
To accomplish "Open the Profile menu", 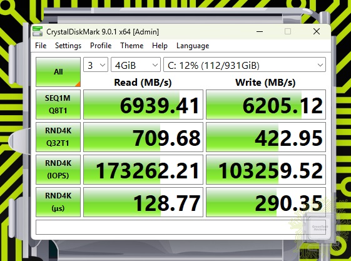I will (x=101, y=46).
